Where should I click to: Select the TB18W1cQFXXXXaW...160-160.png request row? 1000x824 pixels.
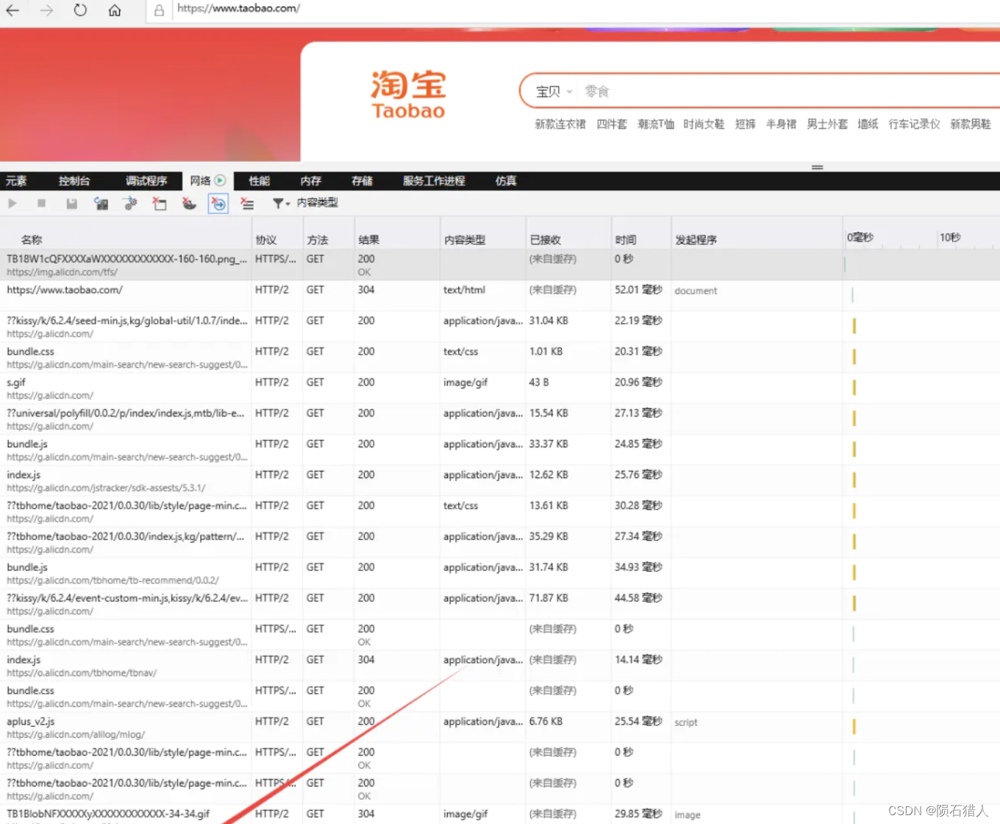click(500, 265)
